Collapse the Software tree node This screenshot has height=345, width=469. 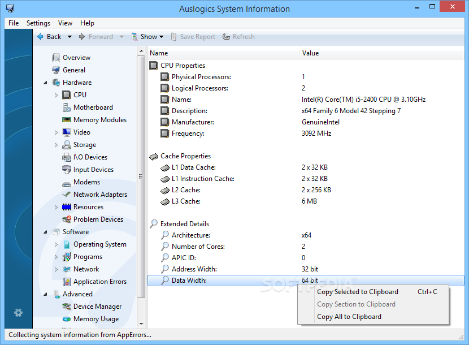pos(45,232)
